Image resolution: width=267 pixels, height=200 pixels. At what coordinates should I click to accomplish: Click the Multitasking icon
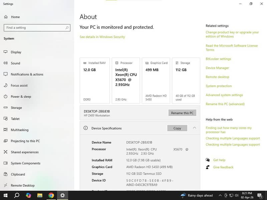5,130
